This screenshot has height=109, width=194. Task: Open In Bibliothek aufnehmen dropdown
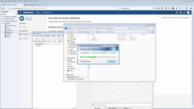click(x=85, y=32)
